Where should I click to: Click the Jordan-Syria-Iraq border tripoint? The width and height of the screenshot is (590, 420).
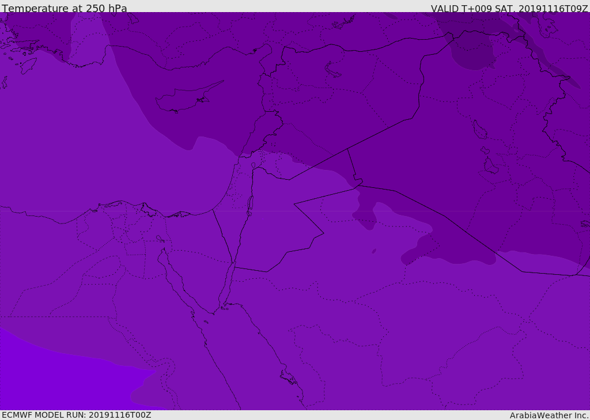click(x=347, y=149)
